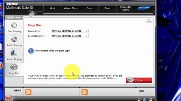Image resolution: width=181 pixels, height=101 pixels.
Task: Click the red power button icon
Action: (x=8, y=98)
